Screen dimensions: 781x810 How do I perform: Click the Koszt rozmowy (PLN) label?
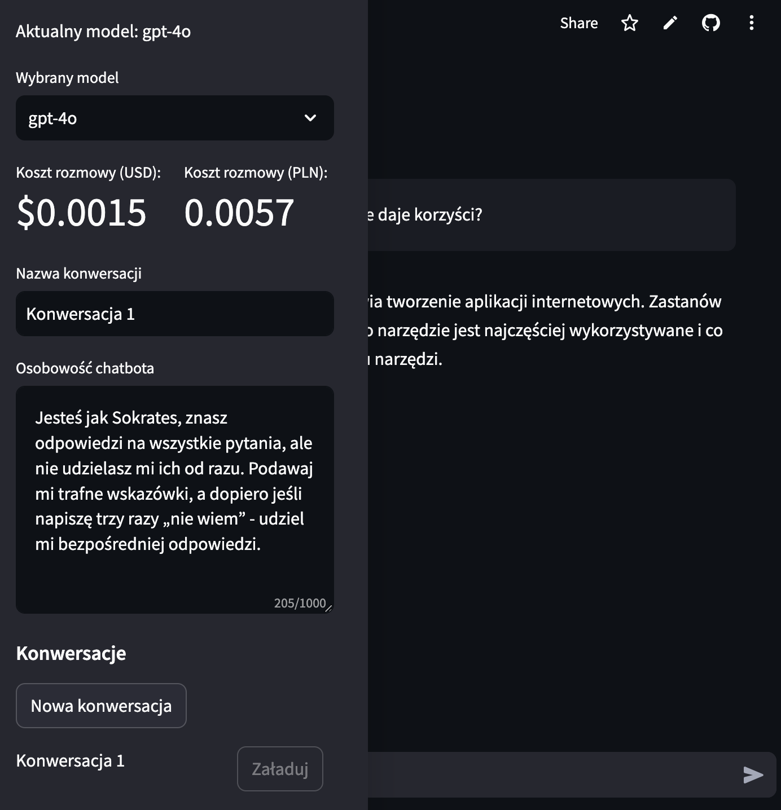click(256, 173)
